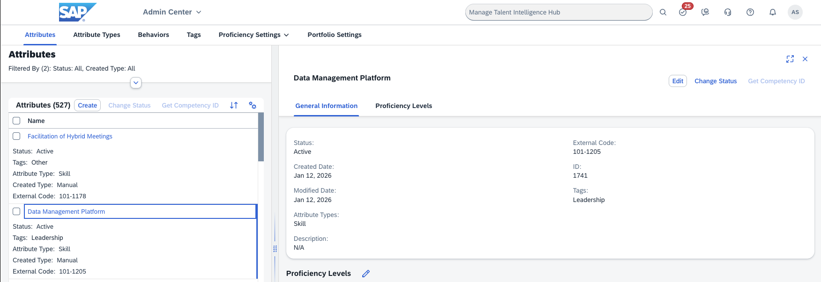Enter full screen for the detail panel
Screen dimensions: 821x282
click(790, 59)
